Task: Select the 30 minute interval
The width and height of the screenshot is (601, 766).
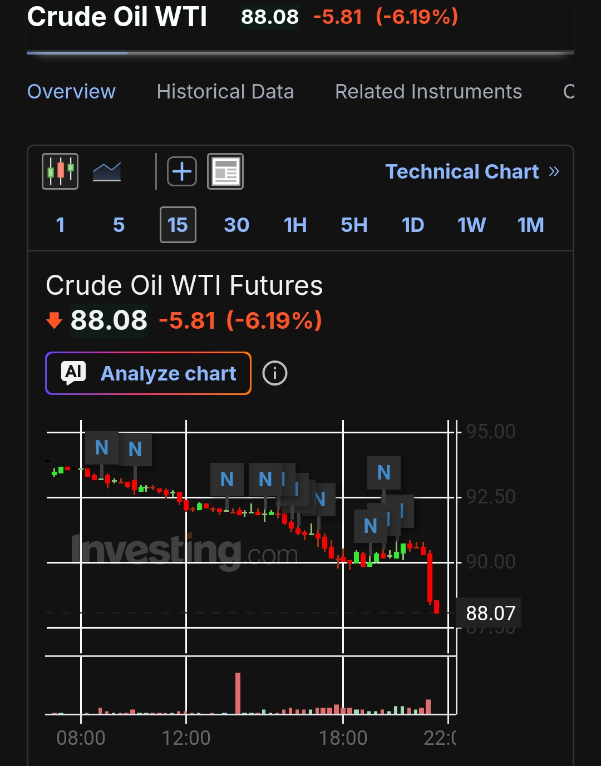Action: (x=237, y=225)
